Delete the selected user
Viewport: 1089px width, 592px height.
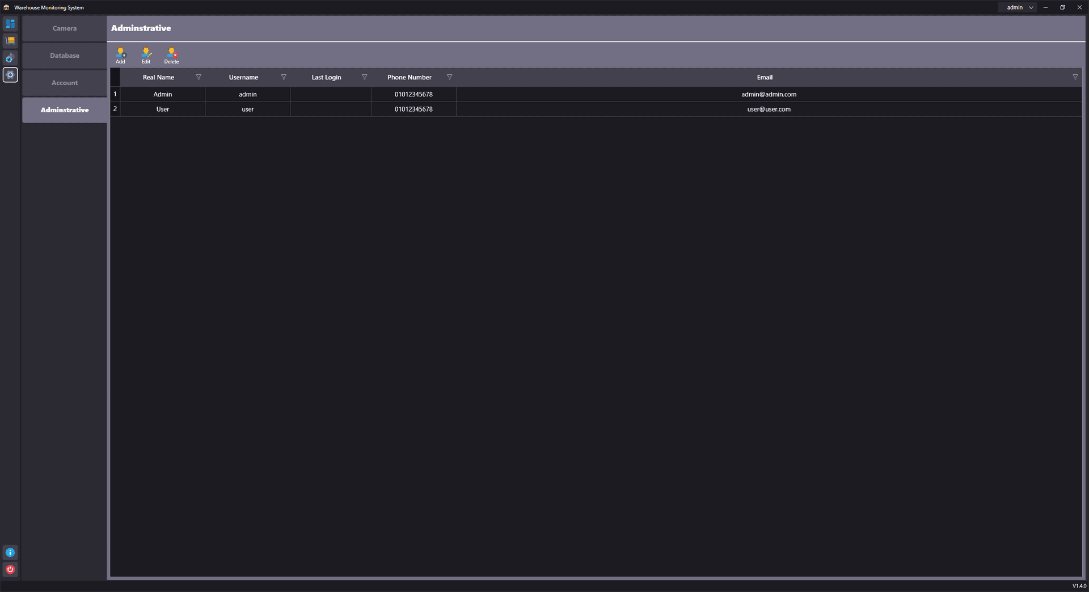point(171,55)
